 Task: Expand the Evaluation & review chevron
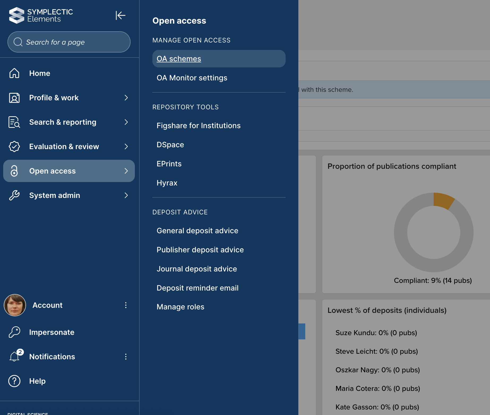pyautogui.click(x=126, y=146)
